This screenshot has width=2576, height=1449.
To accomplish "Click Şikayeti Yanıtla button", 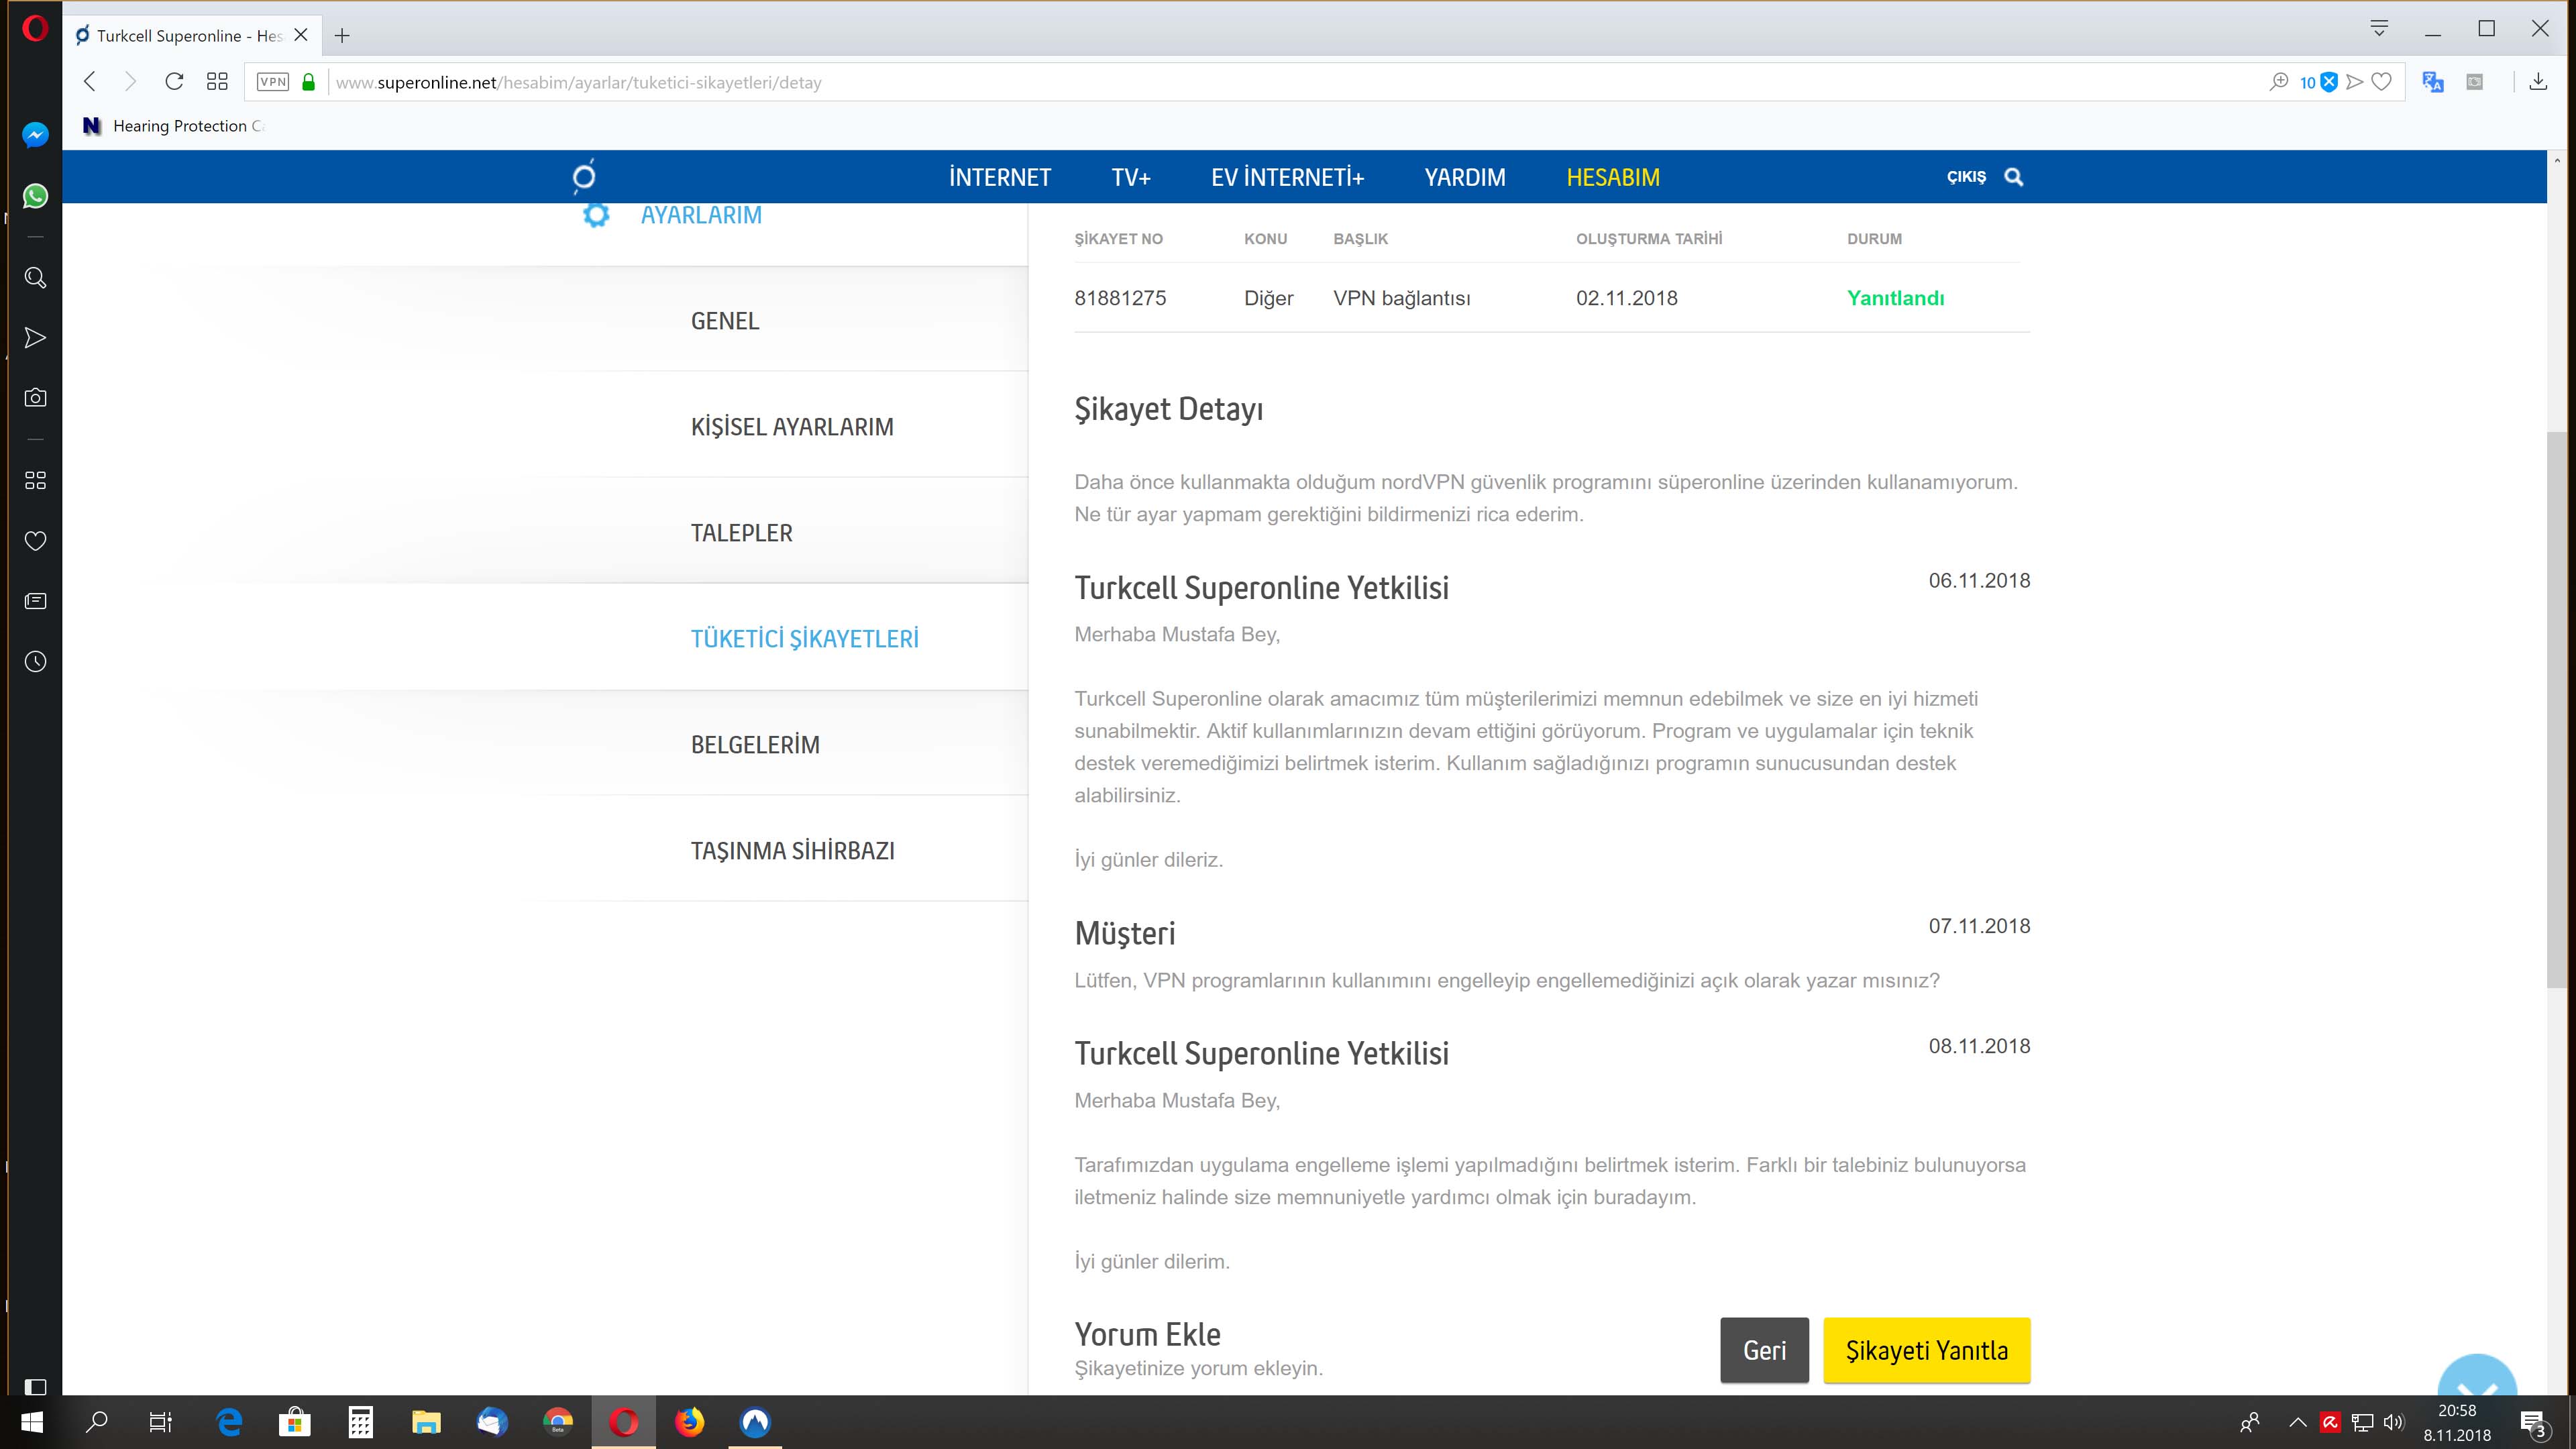I will point(1927,1351).
